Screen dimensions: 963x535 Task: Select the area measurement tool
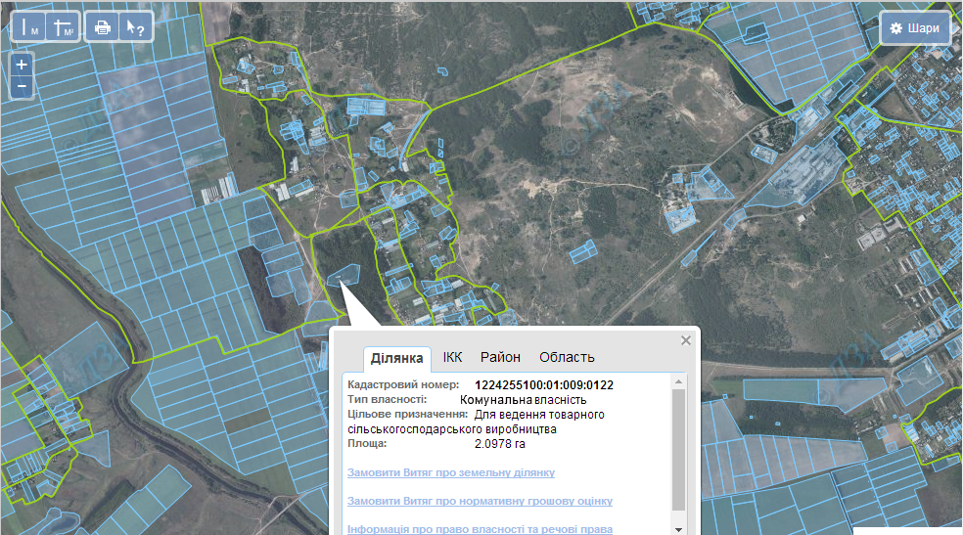(x=64, y=26)
